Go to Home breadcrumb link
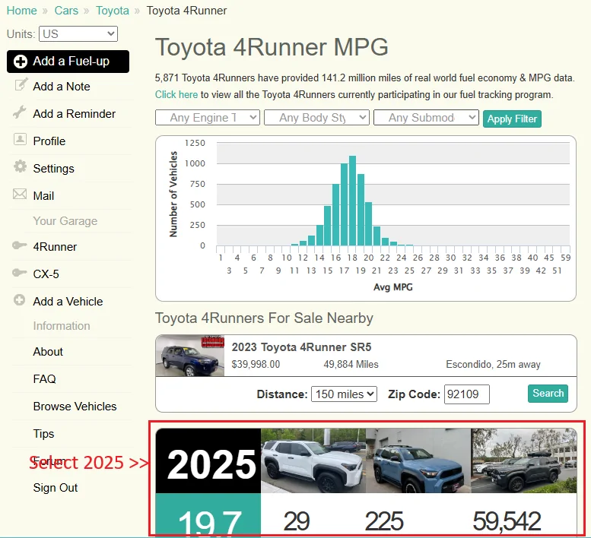The image size is (591, 538). point(21,11)
